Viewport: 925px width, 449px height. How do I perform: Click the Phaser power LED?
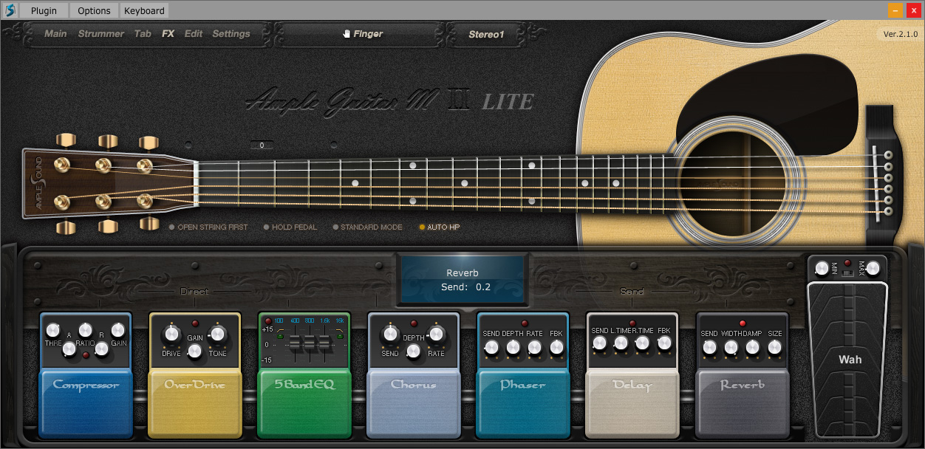coord(525,323)
